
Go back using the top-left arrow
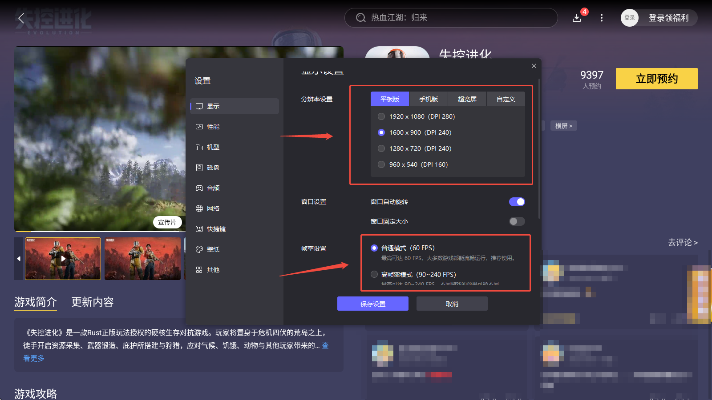point(20,18)
